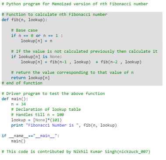Click the Nikhil Kumar Singh contributor comment
This screenshot has width=166, height=160.
[x=76, y=152]
